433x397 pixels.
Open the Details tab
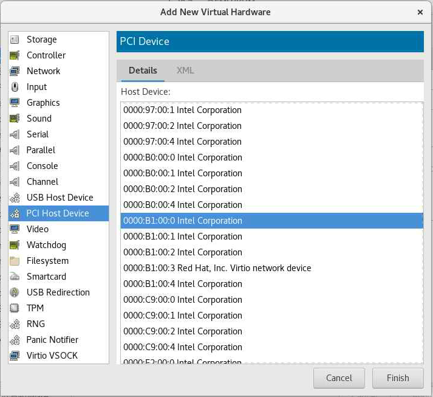pos(143,71)
